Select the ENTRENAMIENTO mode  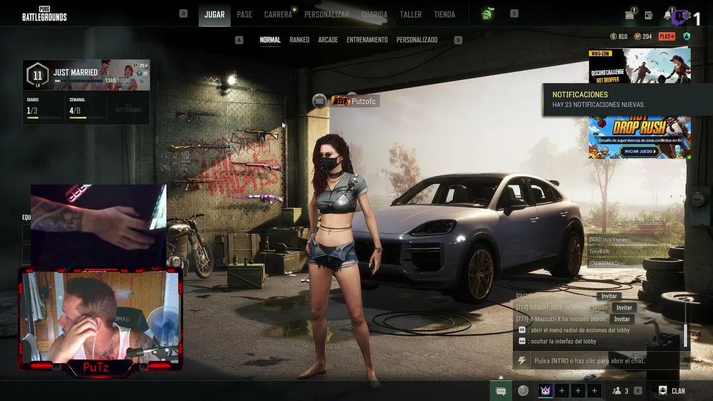coord(367,40)
